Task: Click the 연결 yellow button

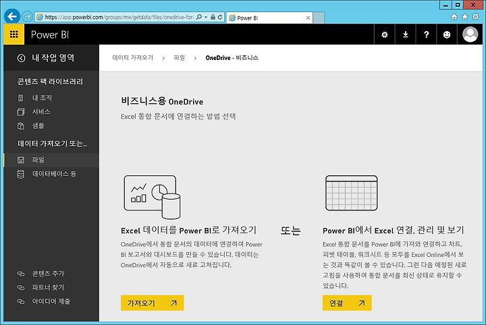Action: pyautogui.click(x=347, y=303)
